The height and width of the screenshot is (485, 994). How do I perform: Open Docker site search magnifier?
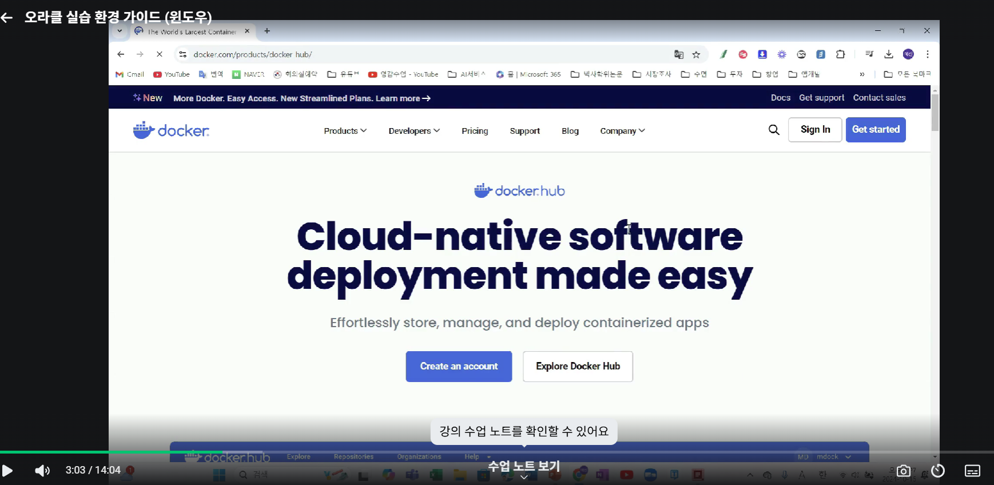774,130
